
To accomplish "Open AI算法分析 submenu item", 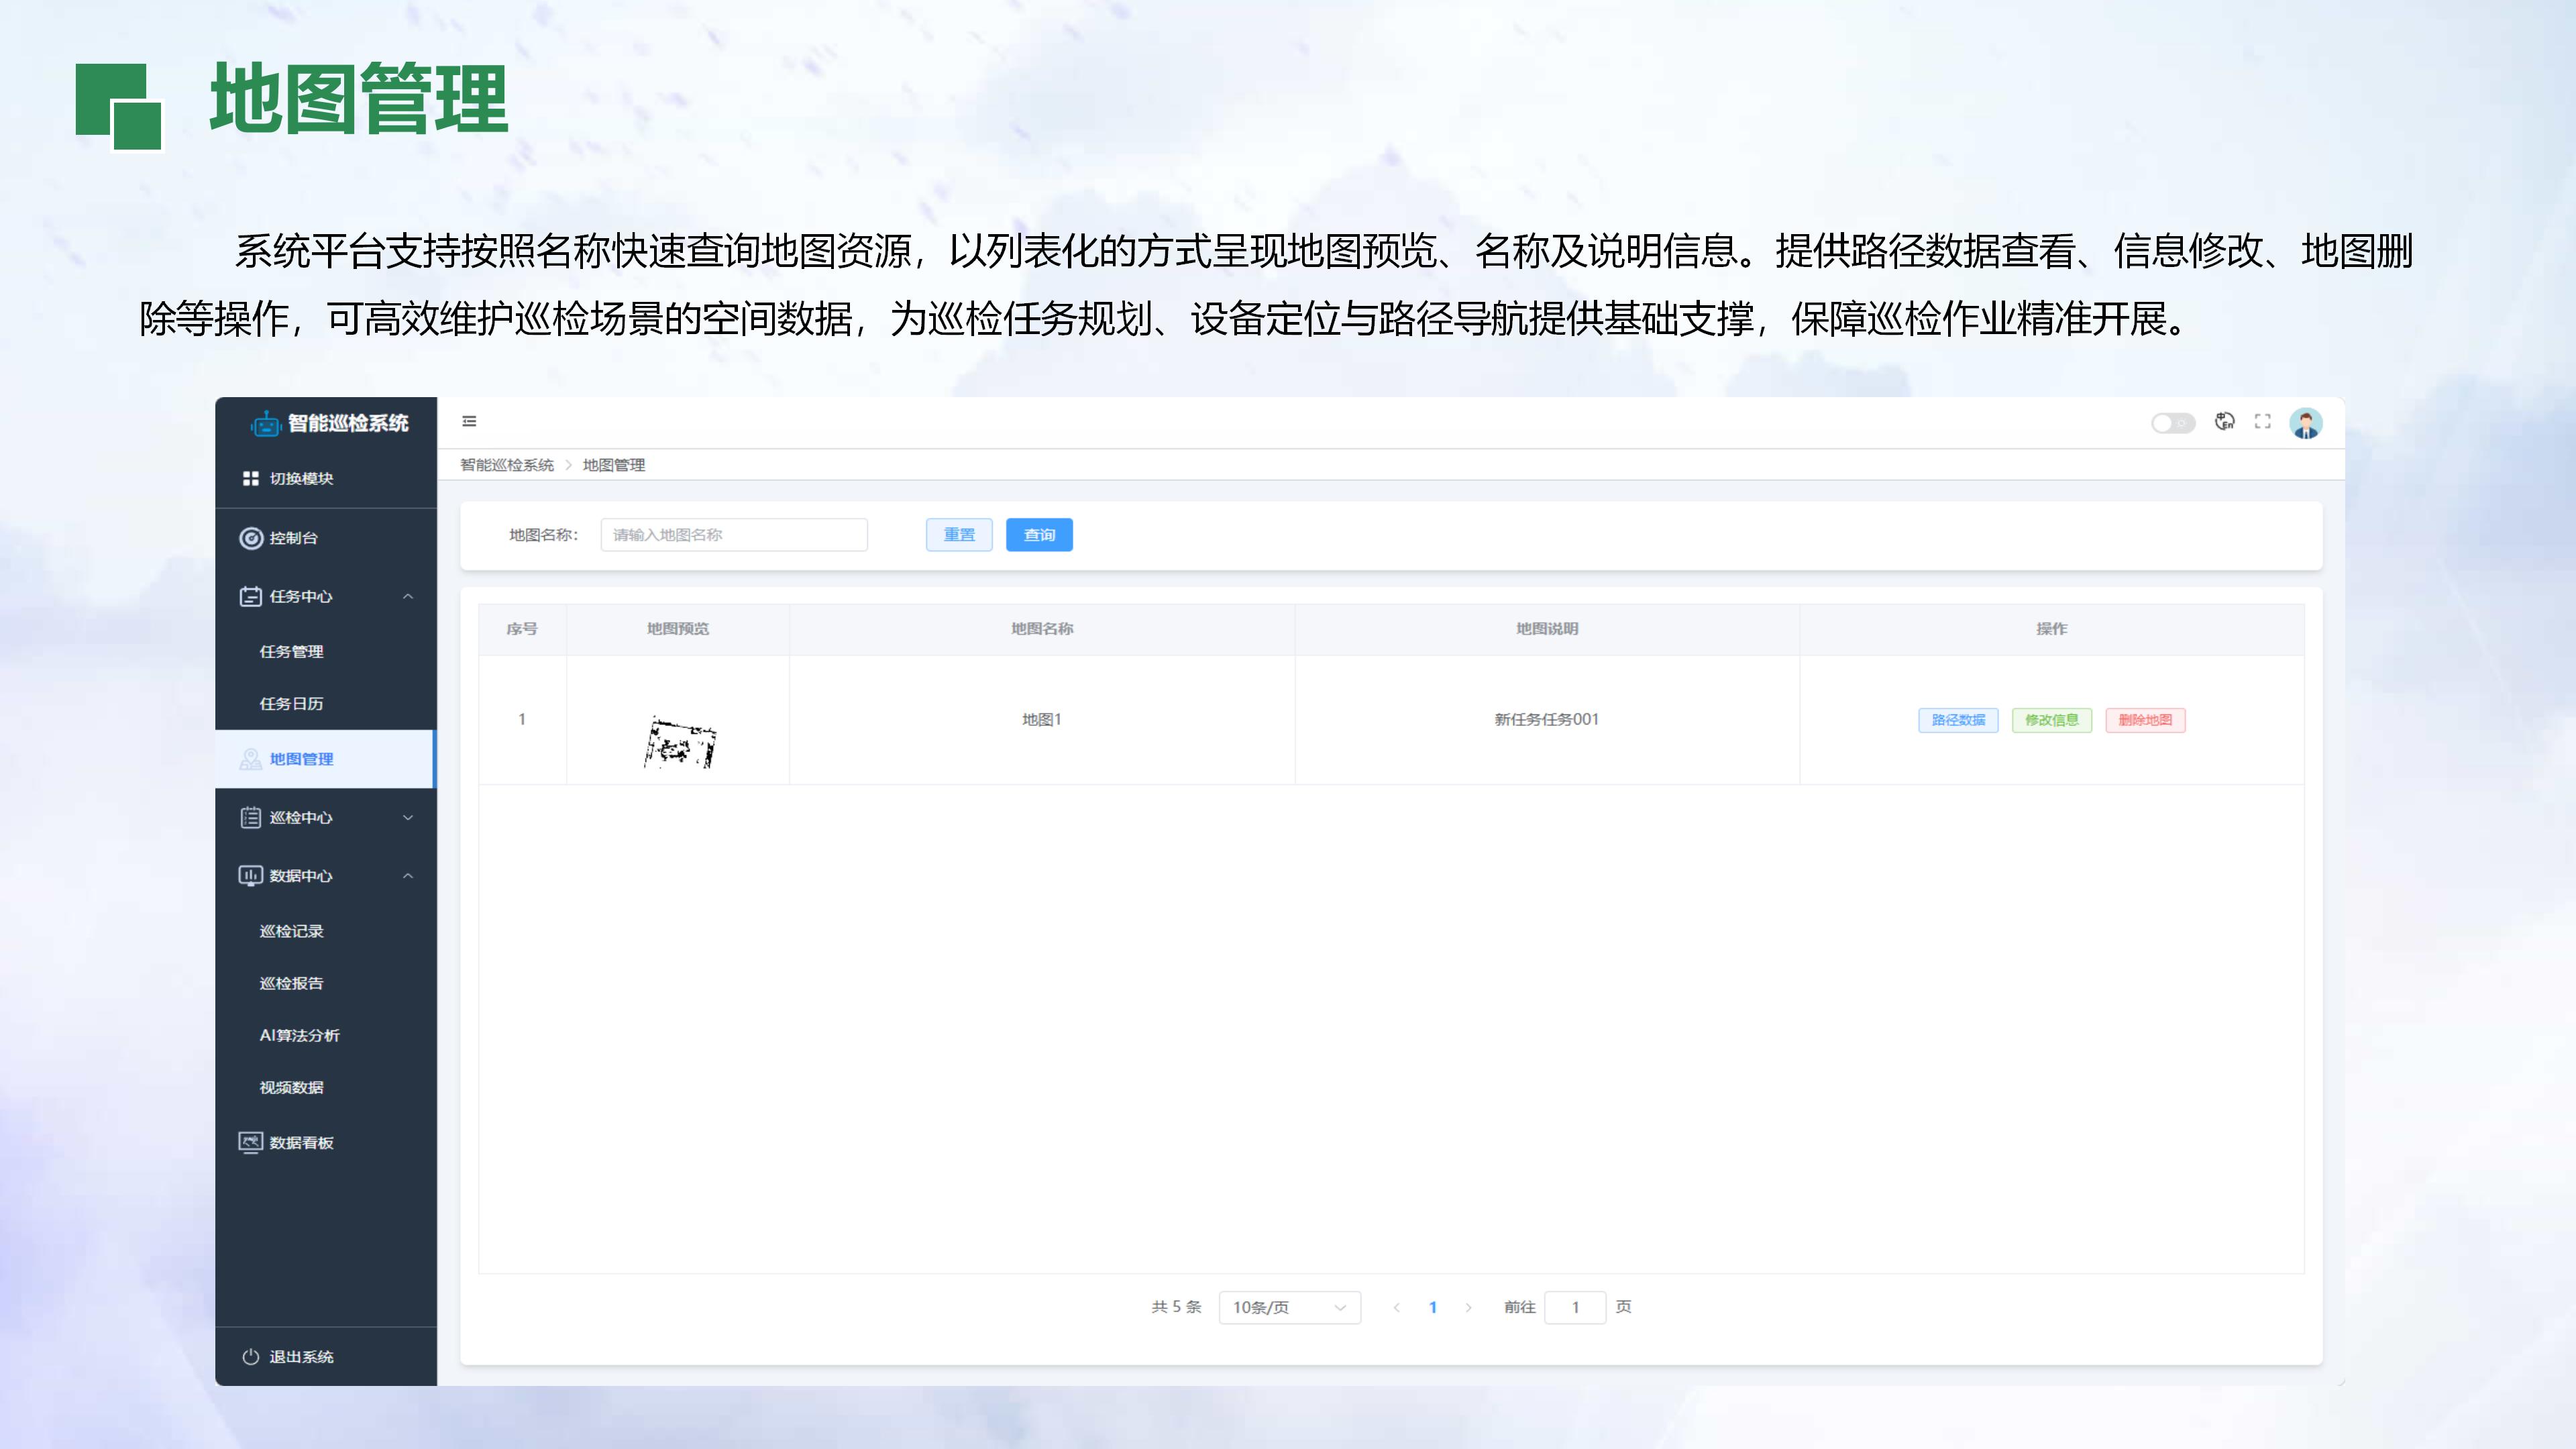I will (326, 1036).
